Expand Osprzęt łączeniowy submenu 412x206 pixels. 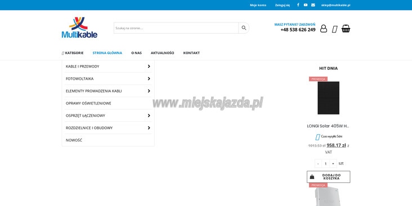(149, 115)
